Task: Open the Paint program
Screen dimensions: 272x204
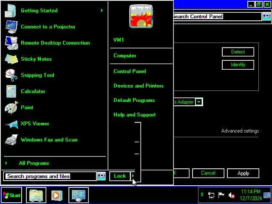Action: pos(27,108)
